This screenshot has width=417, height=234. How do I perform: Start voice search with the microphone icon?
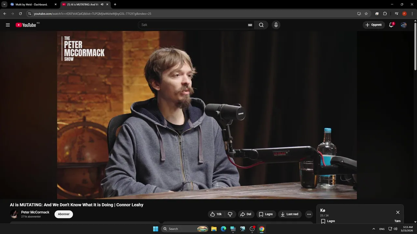(x=276, y=25)
